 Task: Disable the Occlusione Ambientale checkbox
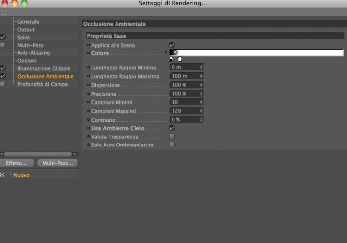(3, 76)
